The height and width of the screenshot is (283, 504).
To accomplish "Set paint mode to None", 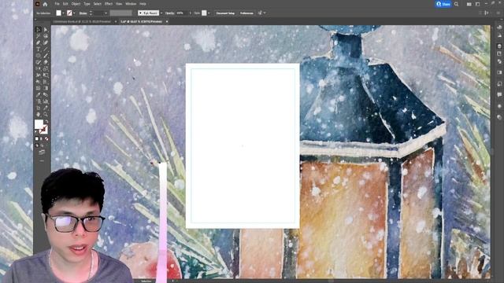I will click(x=46, y=138).
